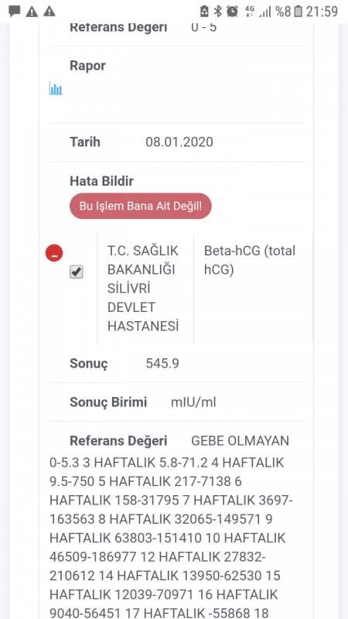The image size is (348, 619).
Task: Tap the 21:59 clock in status bar
Action: (322, 12)
